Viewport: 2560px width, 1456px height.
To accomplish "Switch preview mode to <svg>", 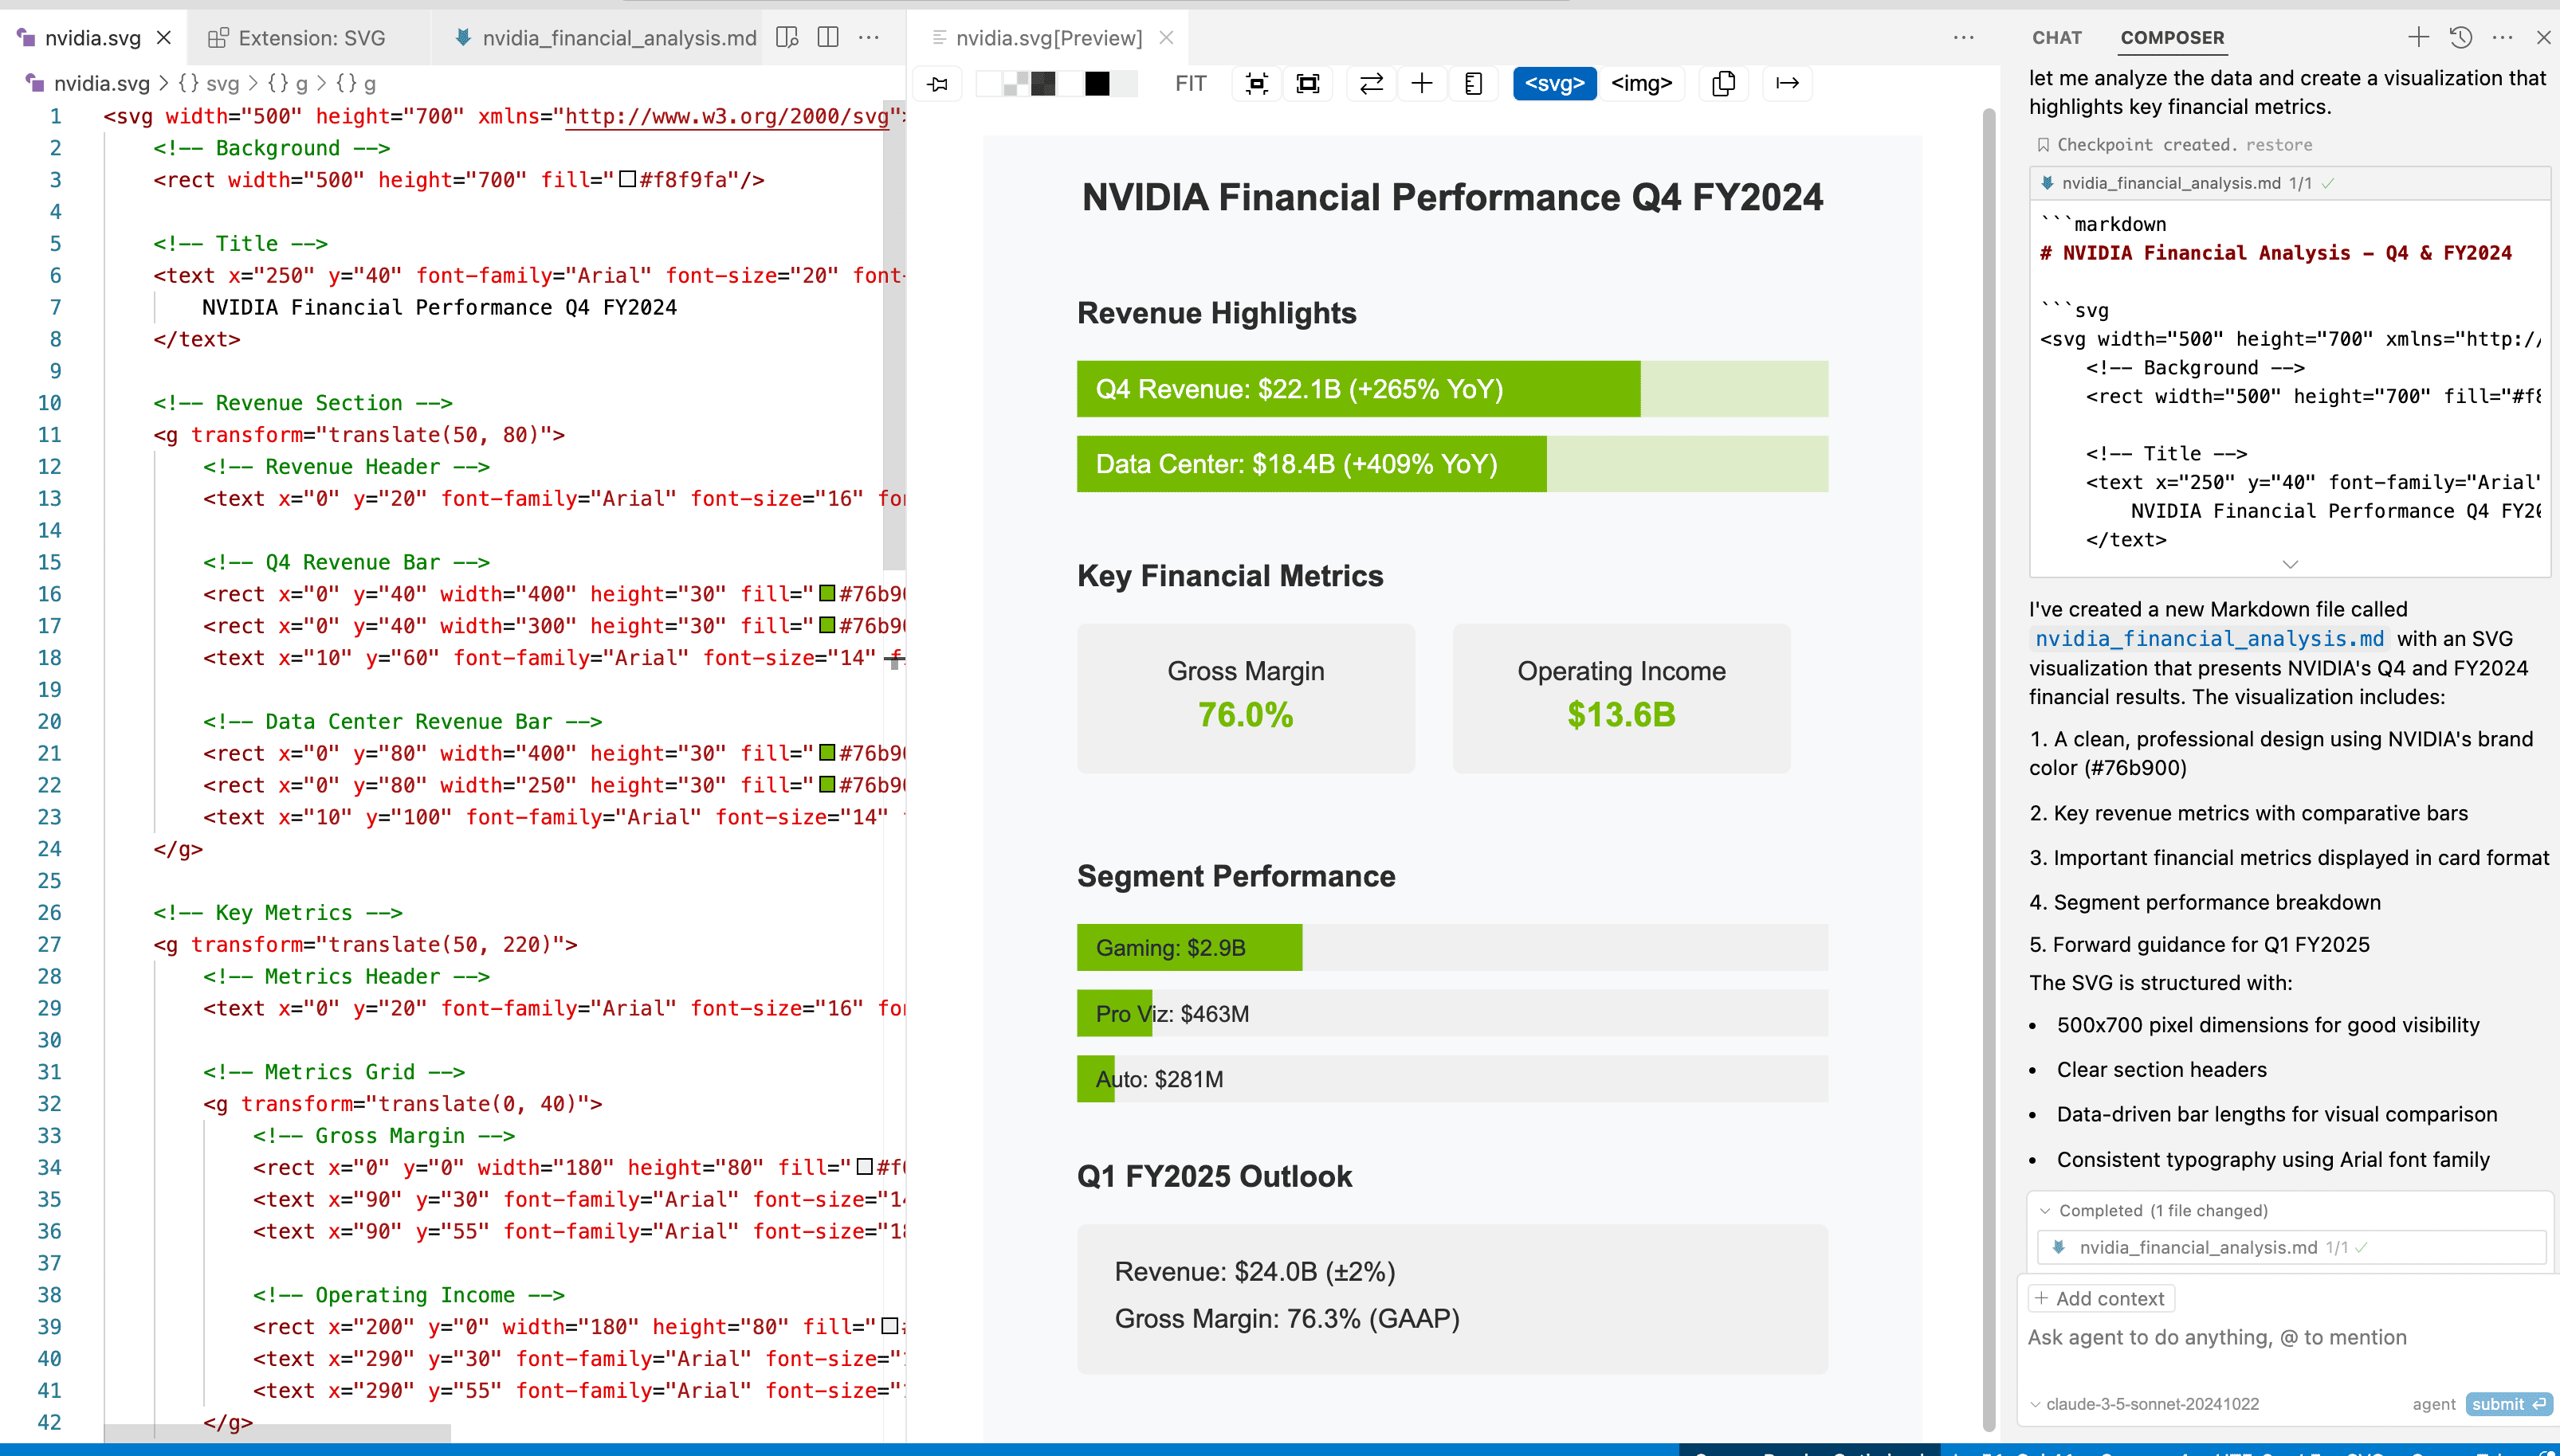I will coord(1555,84).
